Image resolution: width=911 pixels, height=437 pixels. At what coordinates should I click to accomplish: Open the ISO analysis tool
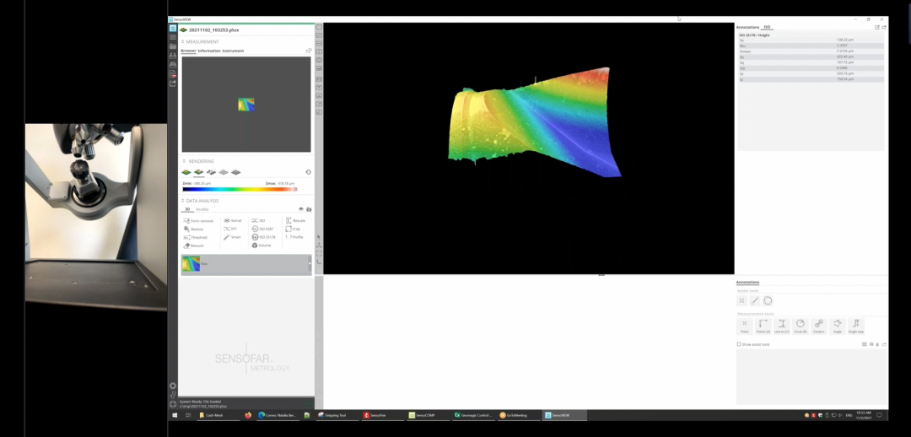click(x=259, y=221)
